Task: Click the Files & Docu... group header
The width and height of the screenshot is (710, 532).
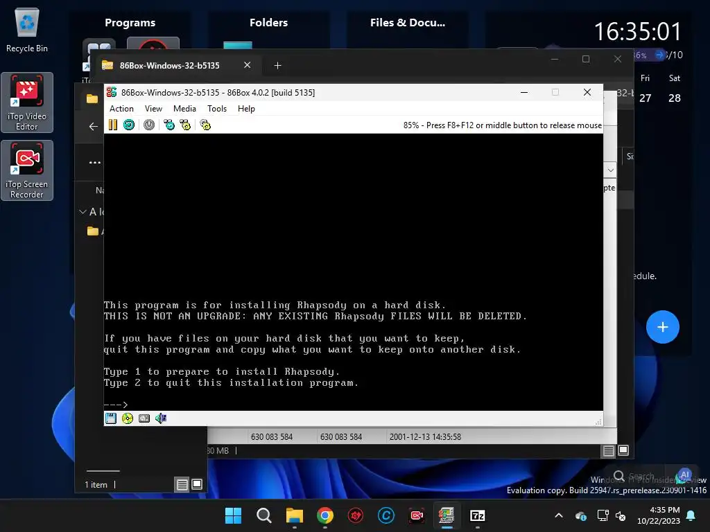Action: point(408,23)
